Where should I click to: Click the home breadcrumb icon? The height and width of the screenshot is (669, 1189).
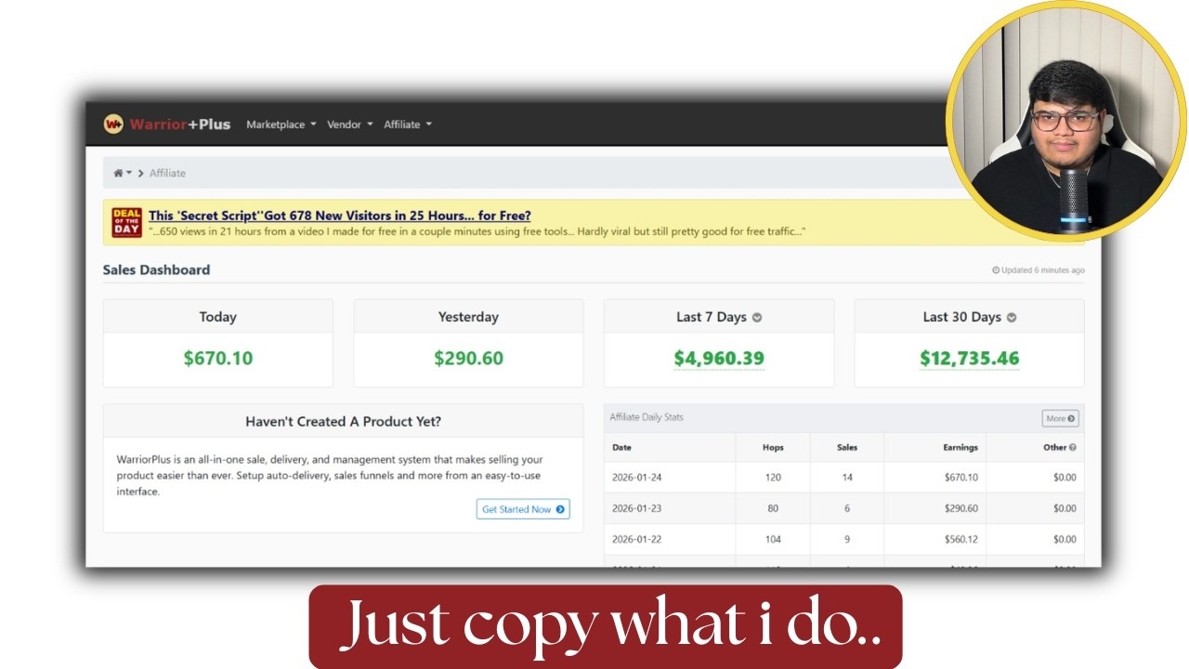[x=119, y=173]
